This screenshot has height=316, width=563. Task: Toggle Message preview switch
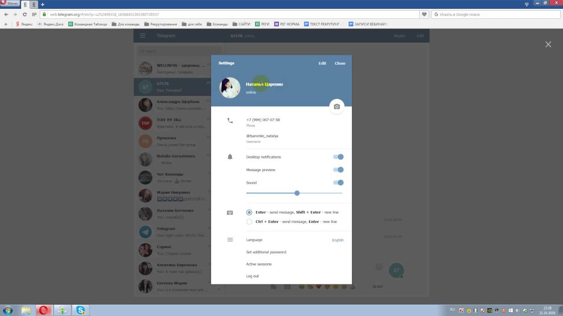[338, 169]
